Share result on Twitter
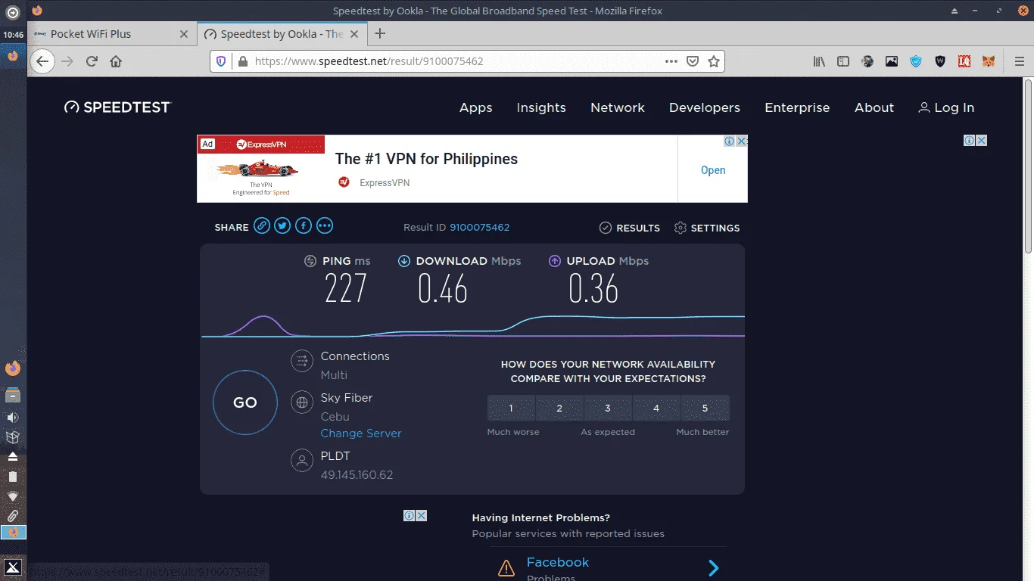1034x581 pixels. [x=282, y=225]
